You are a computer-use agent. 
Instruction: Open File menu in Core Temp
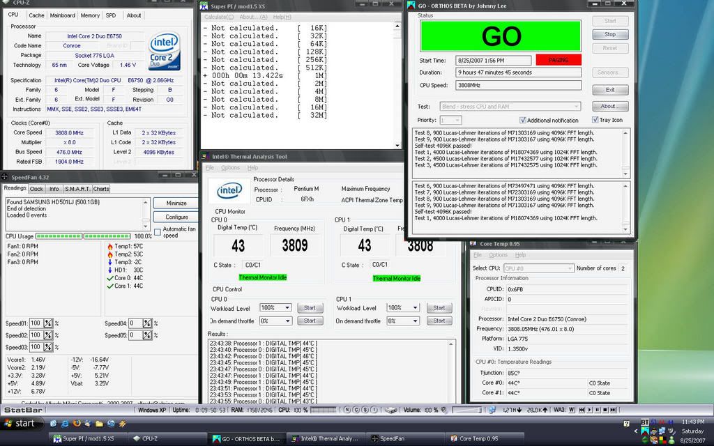click(477, 255)
